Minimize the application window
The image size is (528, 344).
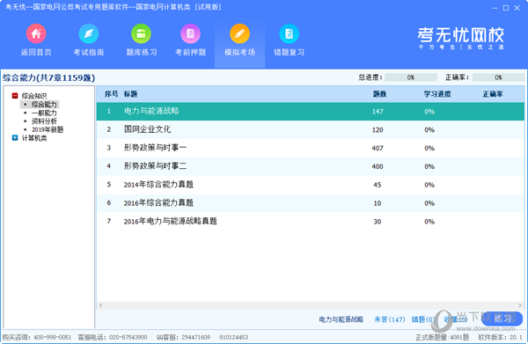(x=495, y=8)
